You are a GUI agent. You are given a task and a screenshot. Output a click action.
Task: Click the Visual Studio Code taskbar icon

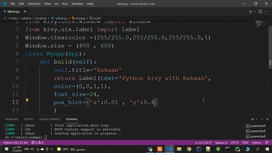tap(169, 149)
